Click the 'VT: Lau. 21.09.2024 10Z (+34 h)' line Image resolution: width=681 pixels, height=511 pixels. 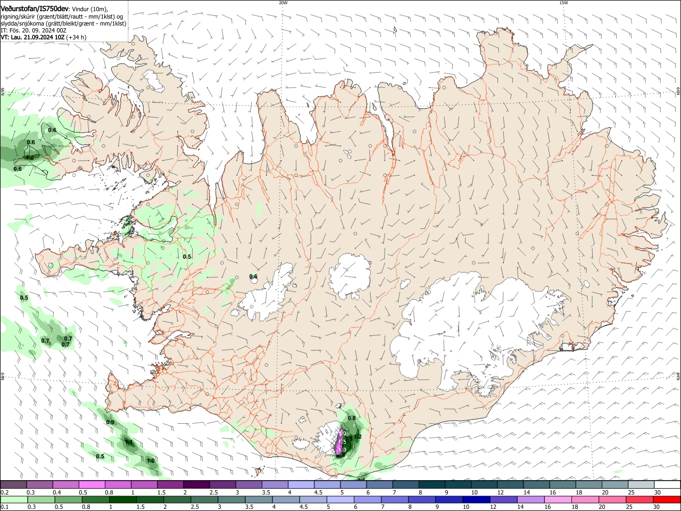coord(44,37)
